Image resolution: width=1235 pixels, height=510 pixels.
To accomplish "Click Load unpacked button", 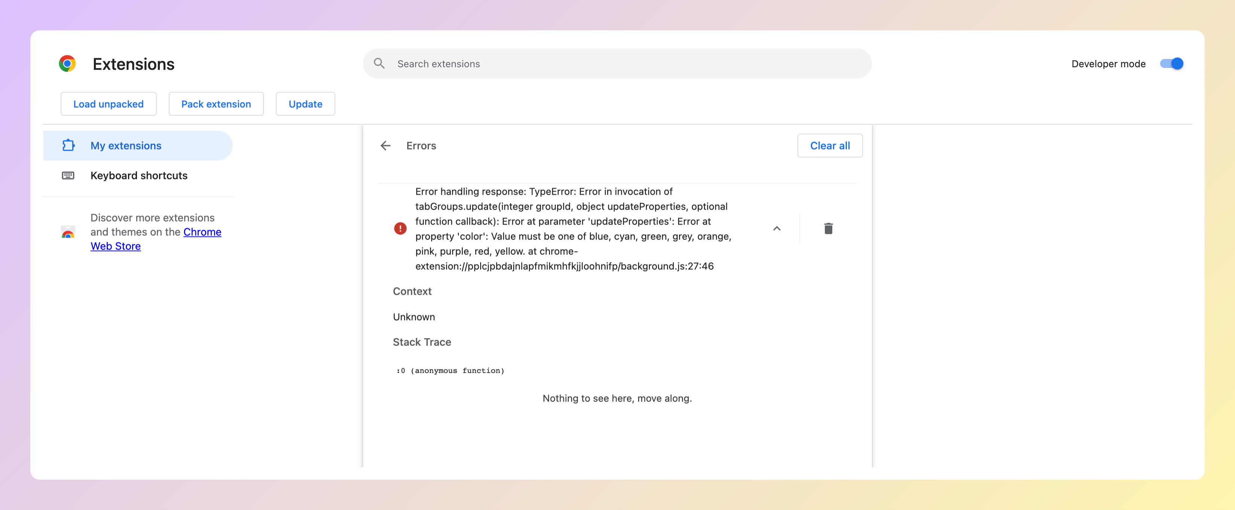I will tap(109, 104).
